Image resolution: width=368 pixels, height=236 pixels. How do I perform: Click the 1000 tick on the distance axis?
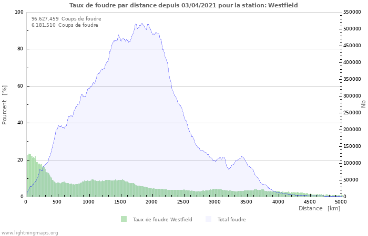point(89,201)
